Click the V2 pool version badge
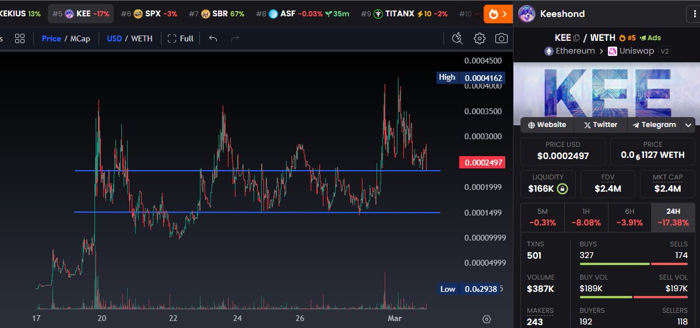This screenshot has width=700, height=328. pyautogui.click(x=664, y=51)
